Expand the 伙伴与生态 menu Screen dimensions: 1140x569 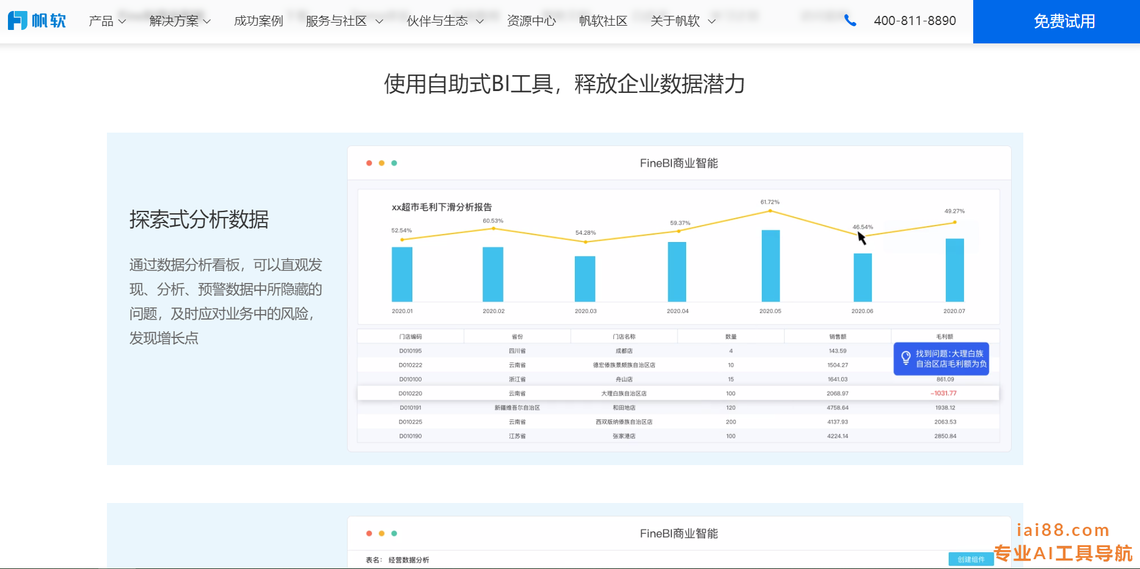point(445,21)
